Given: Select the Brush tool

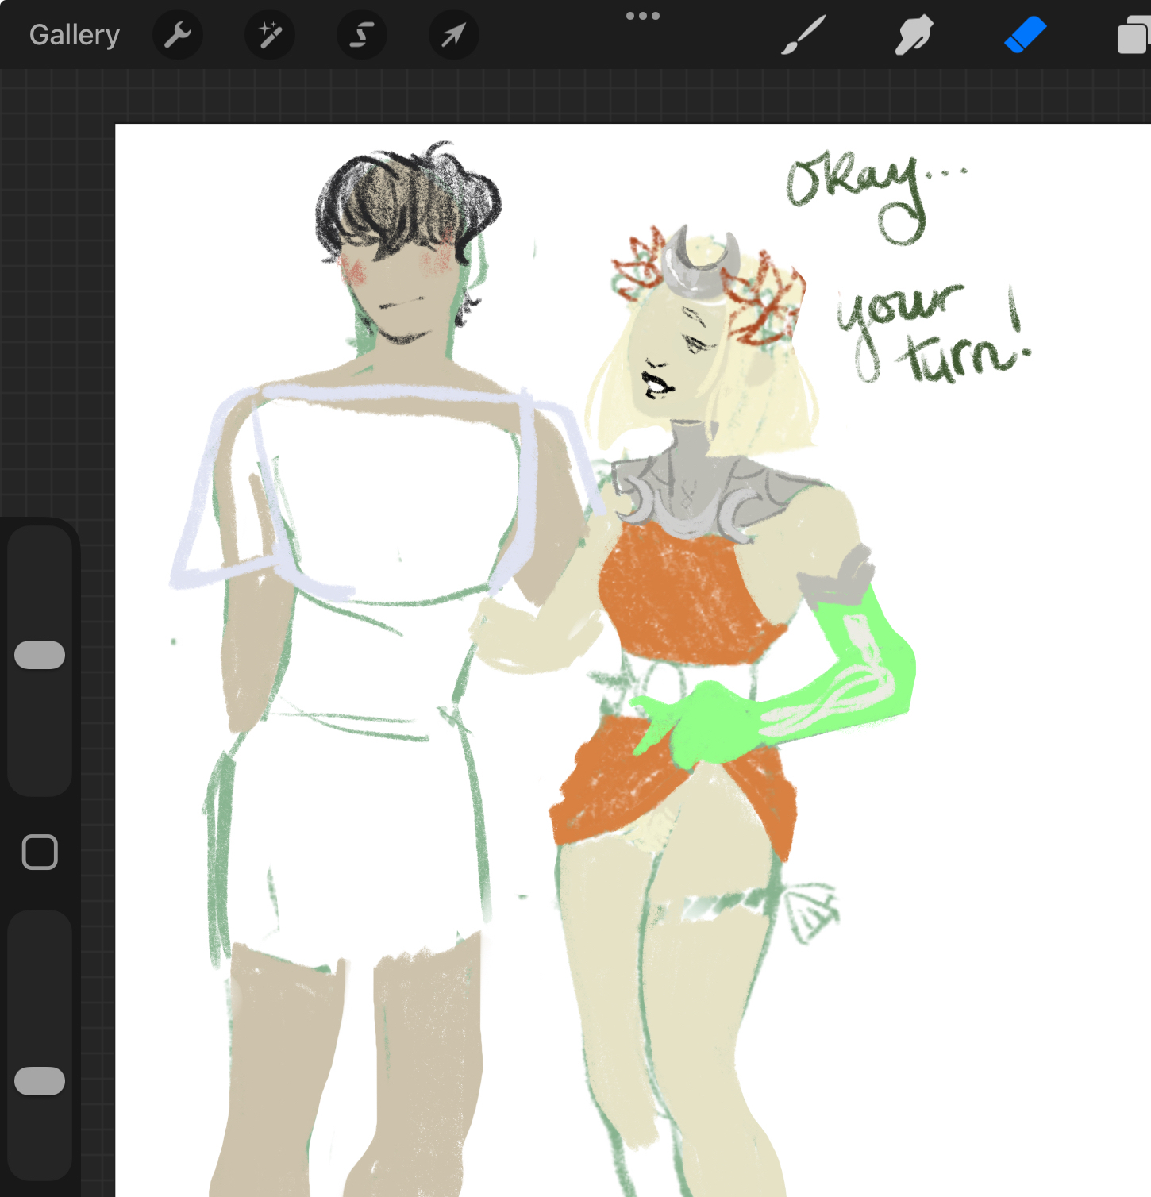Looking at the screenshot, I should 803,35.
